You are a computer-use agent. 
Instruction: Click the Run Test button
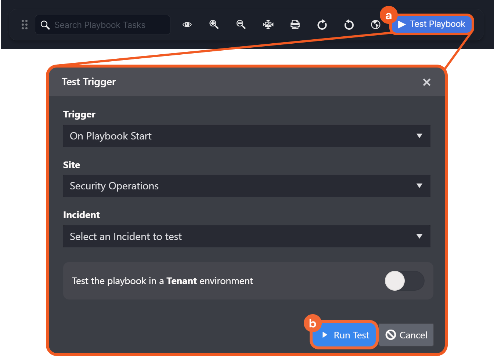[x=345, y=335]
